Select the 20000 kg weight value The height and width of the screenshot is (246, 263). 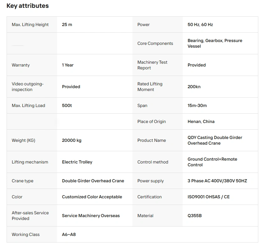pyautogui.click(x=72, y=140)
